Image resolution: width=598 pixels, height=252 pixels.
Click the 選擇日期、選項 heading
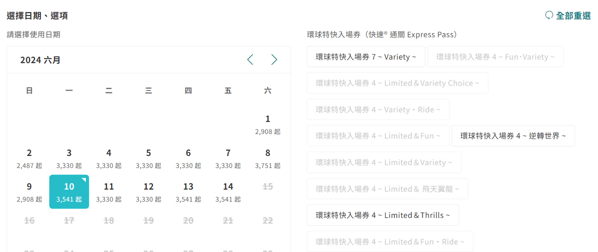coord(37,15)
